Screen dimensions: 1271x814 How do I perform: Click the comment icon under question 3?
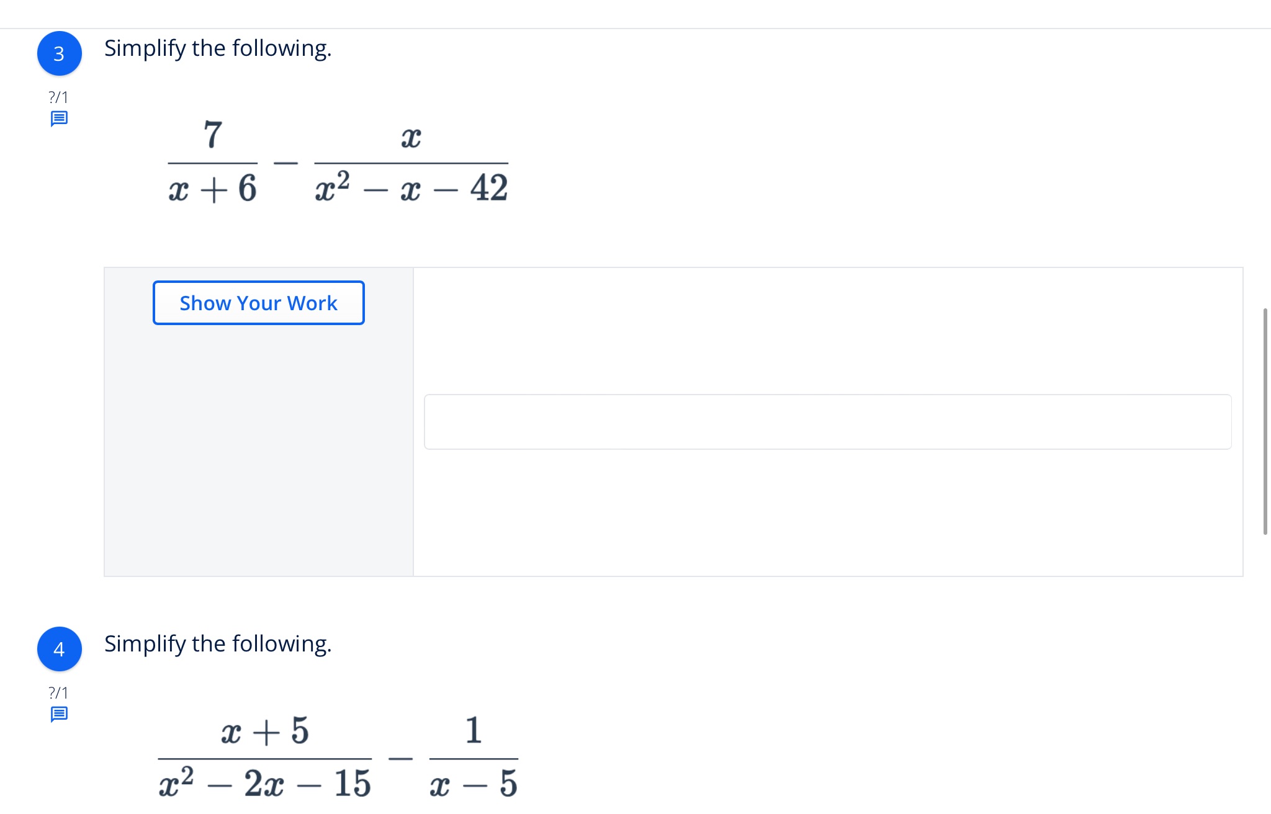59,119
